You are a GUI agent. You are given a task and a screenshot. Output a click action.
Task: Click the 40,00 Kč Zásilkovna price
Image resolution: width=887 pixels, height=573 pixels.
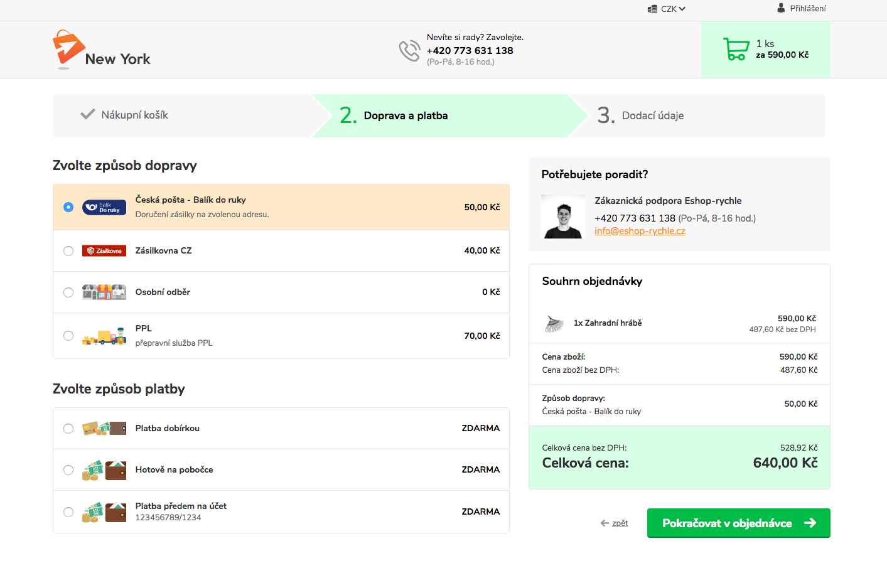pos(482,250)
